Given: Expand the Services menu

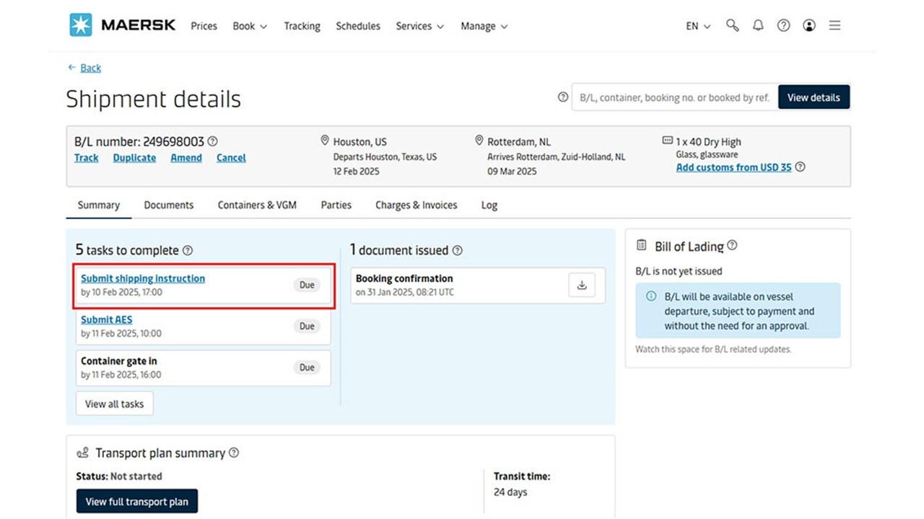Looking at the screenshot, I should click(419, 26).
